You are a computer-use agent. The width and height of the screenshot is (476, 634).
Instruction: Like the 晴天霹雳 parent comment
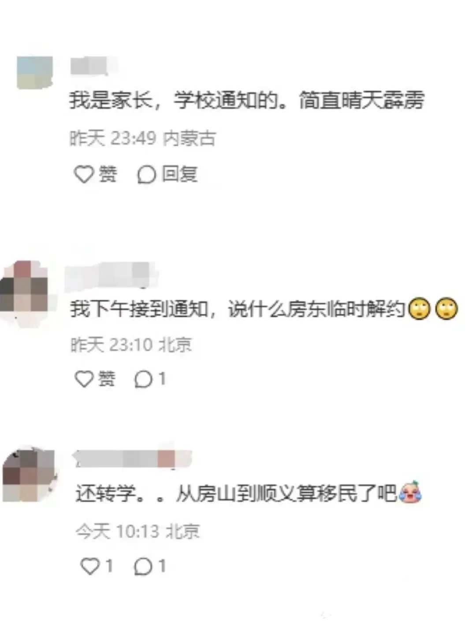pyautogui.click(x=84, y=174)
